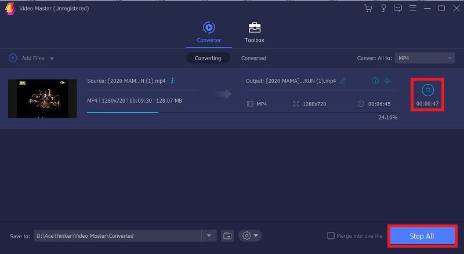The height and width of the screenshot is (254, 464).
Task: Maximize the Video Master window
Action: click(x=441, y=8)
